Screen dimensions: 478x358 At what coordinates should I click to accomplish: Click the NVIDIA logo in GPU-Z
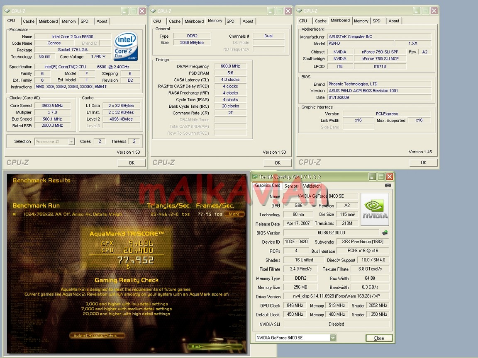click(x=375, y=209)
